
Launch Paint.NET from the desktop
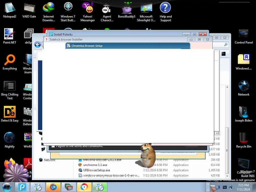coord(10,36)
